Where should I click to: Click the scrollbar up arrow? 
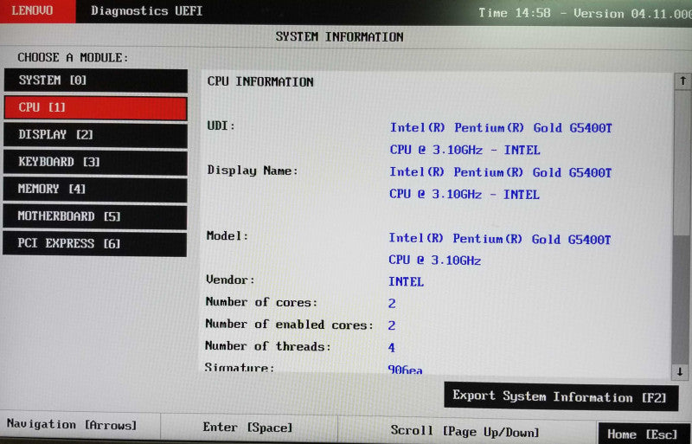[x=682, y=81]
